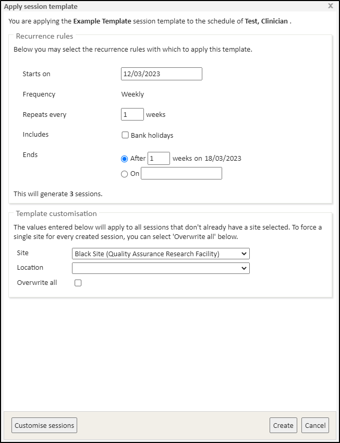
Task: Click the Repeats every weeks field
Action: (132, 115)
